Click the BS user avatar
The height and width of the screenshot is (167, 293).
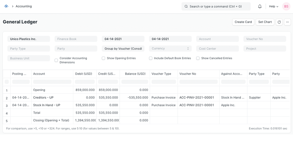tap(286, 6)
